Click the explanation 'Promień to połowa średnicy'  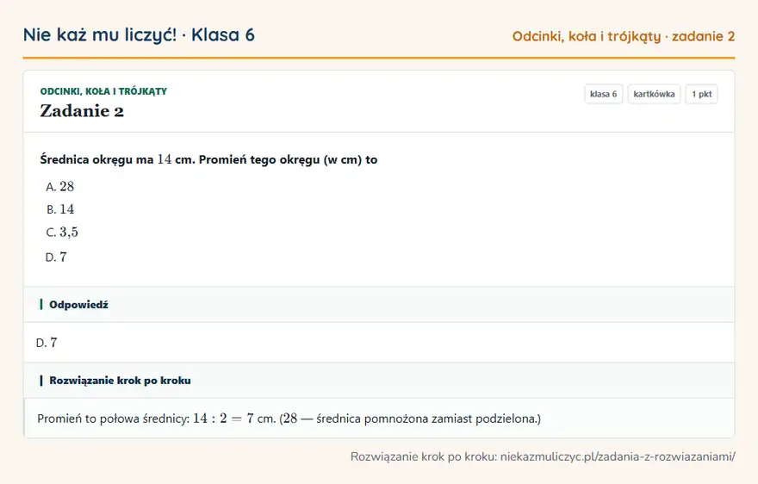coord(113,419)
